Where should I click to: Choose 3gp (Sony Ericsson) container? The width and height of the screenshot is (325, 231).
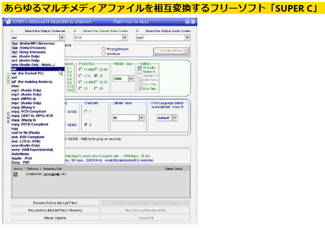click(28, 48)
